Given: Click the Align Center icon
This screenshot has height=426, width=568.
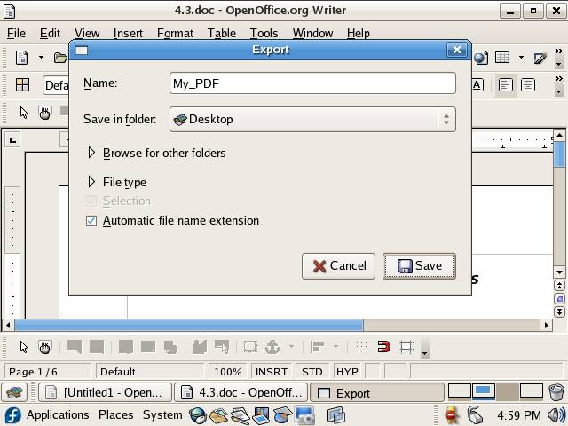Looking at the screenshot, I should pyautogui.click(x=528, y=85).
